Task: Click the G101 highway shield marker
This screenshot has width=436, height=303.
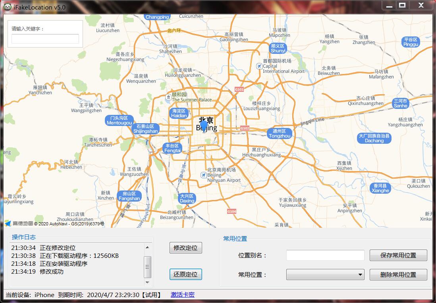Action: 239,90
